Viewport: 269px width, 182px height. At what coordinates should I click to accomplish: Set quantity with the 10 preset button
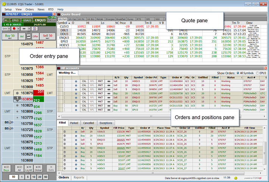[x=34, y=177]
